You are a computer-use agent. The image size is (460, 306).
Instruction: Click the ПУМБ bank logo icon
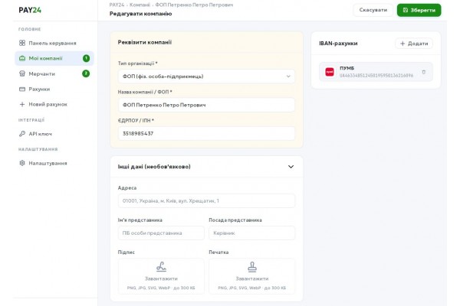pos(330,72)
